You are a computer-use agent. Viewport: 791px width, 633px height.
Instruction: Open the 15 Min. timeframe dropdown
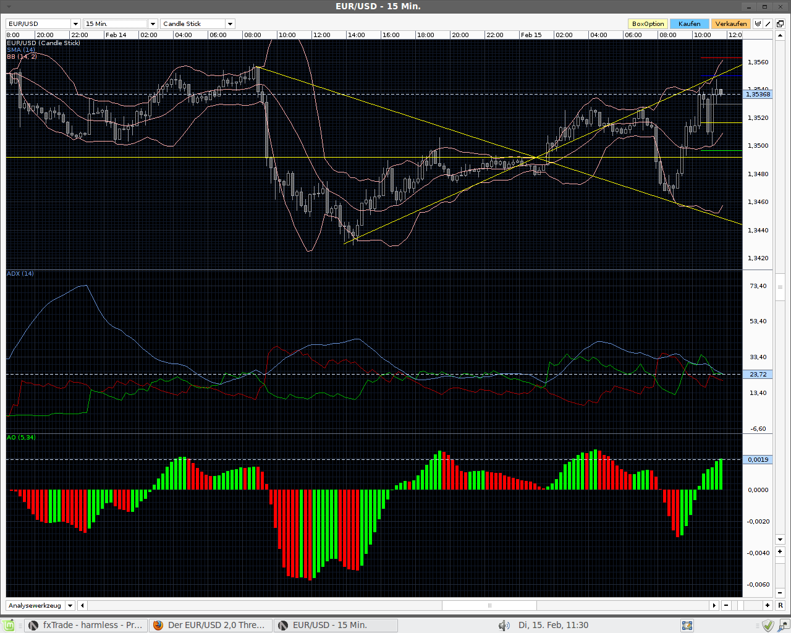152,23
